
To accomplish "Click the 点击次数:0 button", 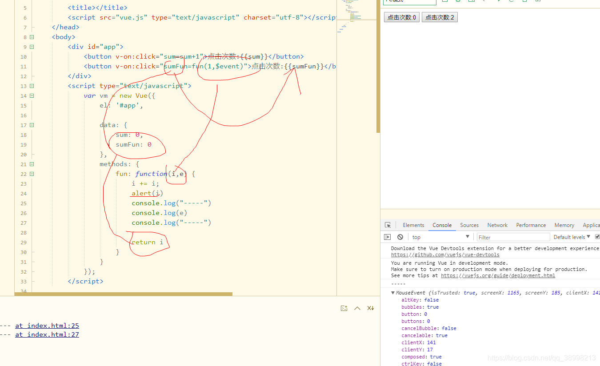I will [x=402, y=17].
